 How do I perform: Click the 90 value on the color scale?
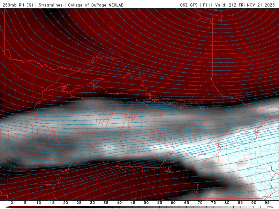click(254, 203)
